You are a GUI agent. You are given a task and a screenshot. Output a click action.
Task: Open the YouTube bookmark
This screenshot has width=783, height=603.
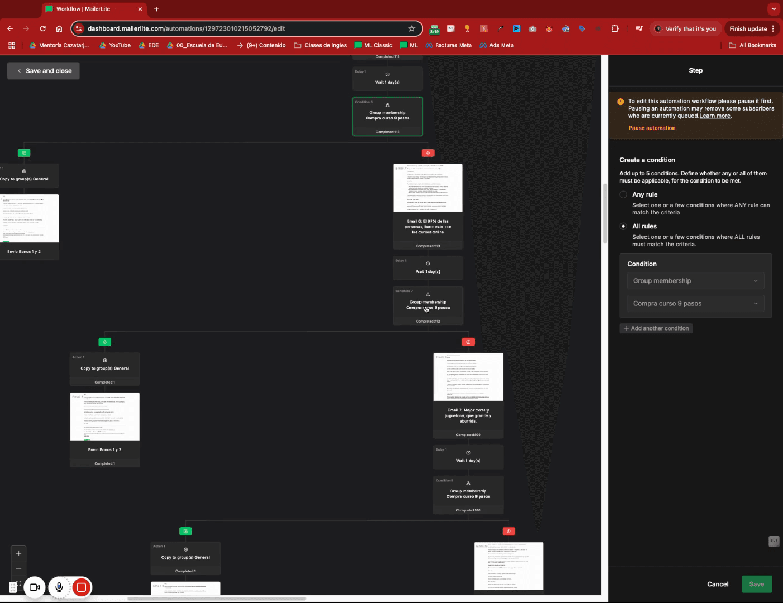click(x=115, y=45)
